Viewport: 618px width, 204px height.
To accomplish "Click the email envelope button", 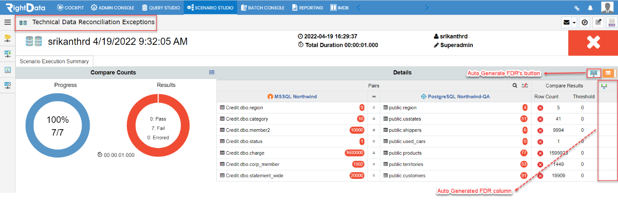I will coord(566,22).
